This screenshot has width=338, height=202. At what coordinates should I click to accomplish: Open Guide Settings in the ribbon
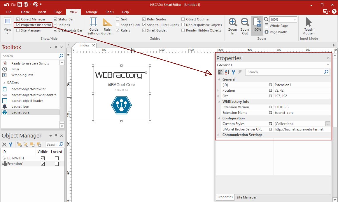click(x=94, y=26)
